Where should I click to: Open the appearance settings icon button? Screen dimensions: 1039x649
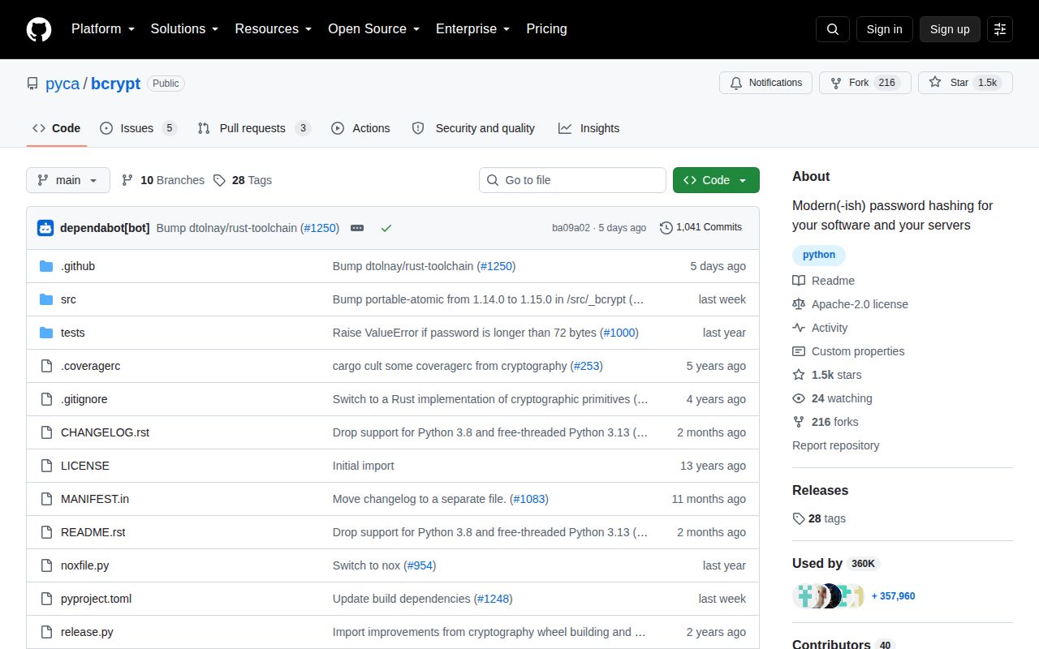pos(1000,29)
